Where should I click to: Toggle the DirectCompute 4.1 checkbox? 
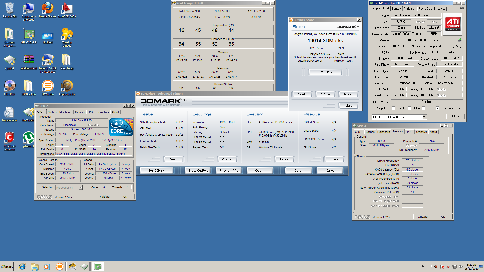(x=437, y=108)
